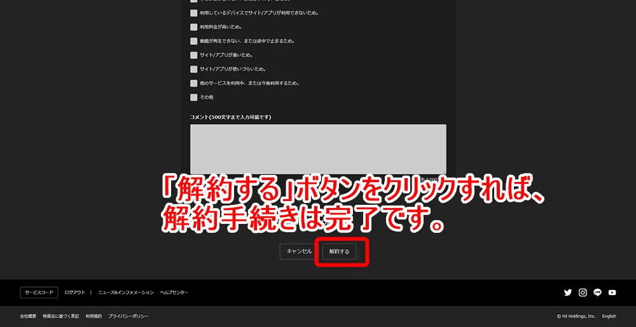
Task: Check 利用しているデバイスでサイト/アプリが利用できないため
Action: click(x=194, y=13)
